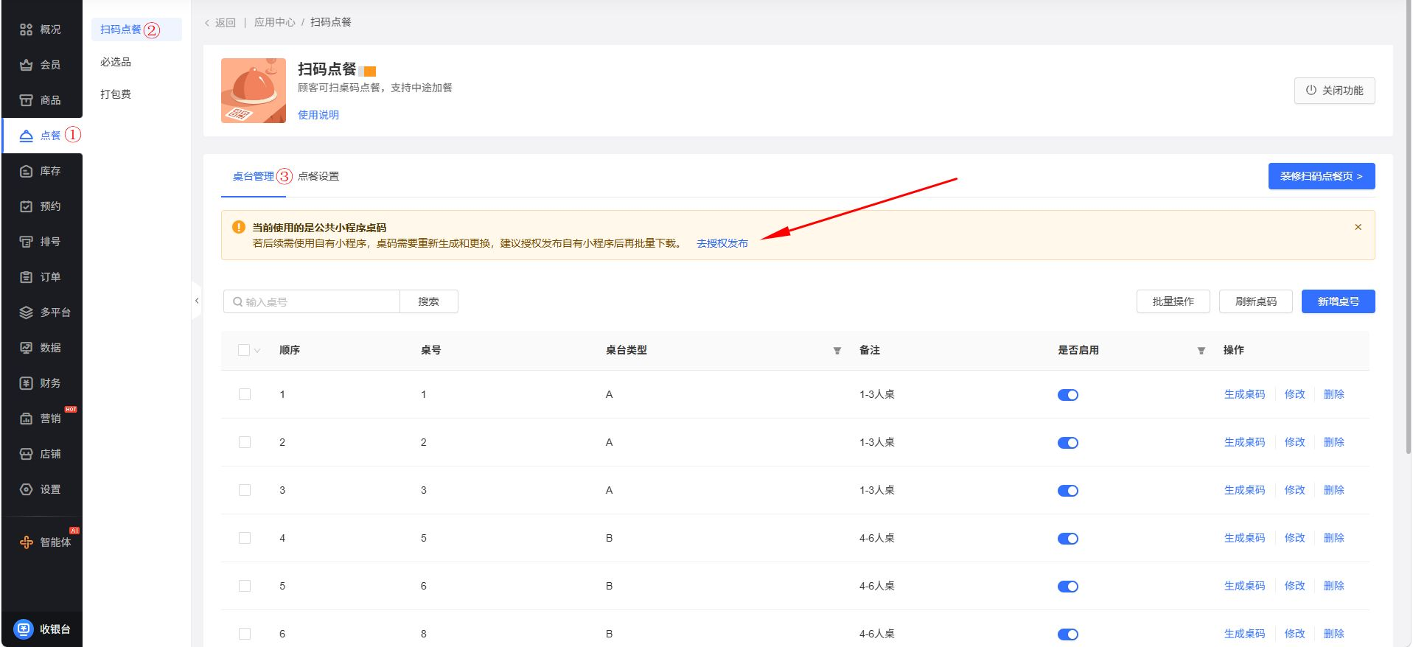Open the 使用说明 link
This screenshot has width=1413, height=647.
pyautogui.click(x=318, y=115)
